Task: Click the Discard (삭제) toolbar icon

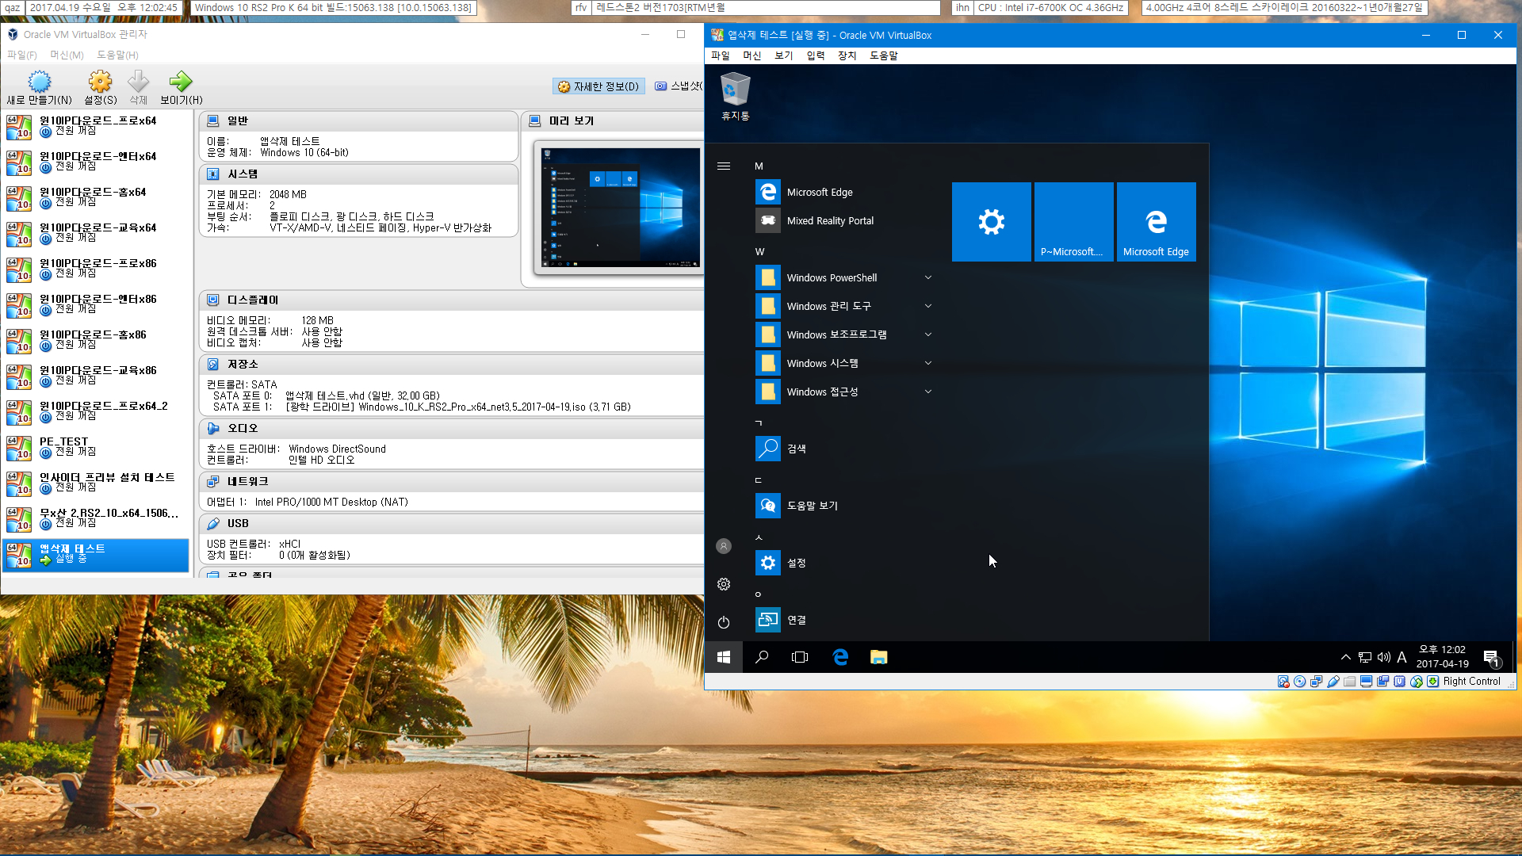Action: 138,82
